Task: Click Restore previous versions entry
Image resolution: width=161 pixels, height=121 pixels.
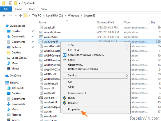Action: (83, 69)
